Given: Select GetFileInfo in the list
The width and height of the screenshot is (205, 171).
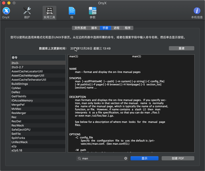Looking at the screenshot, I should pos(38,96).
